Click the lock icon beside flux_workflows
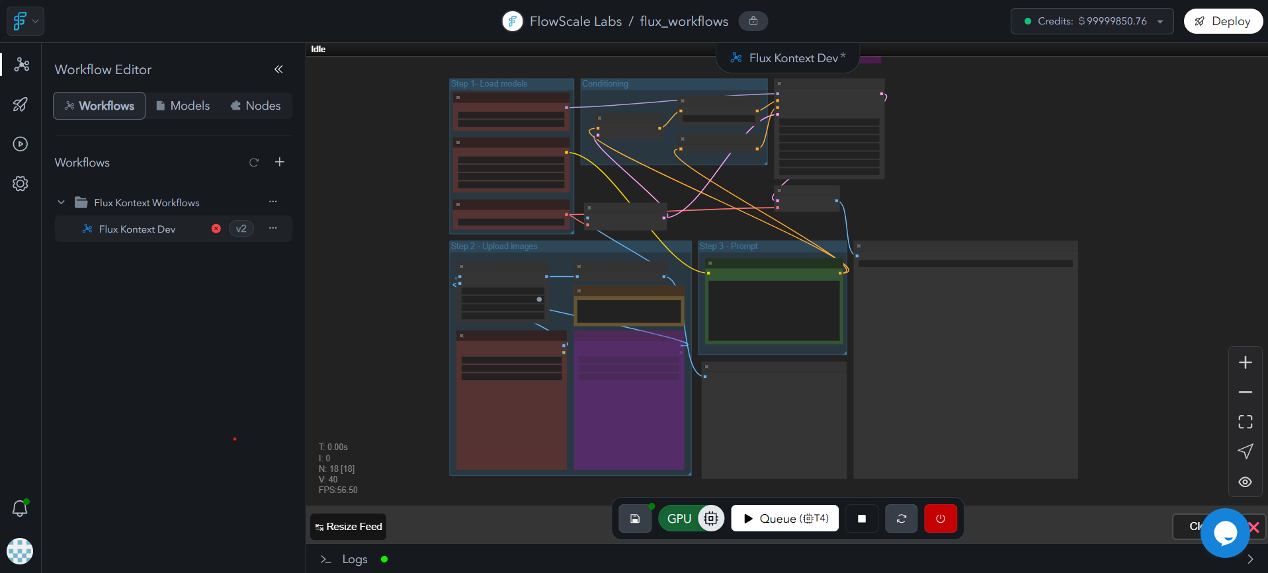This screenshot has height=573, width=1268. point(753,21)
